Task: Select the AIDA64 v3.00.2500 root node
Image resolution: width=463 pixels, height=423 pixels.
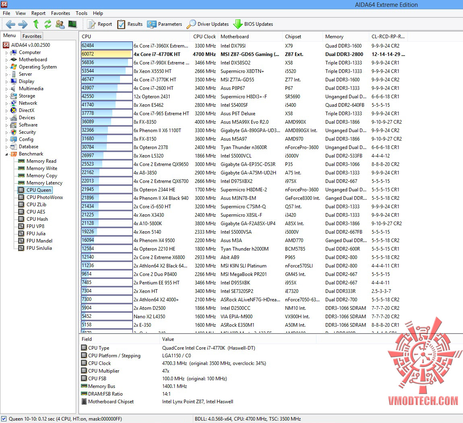Action: (31, 45)
